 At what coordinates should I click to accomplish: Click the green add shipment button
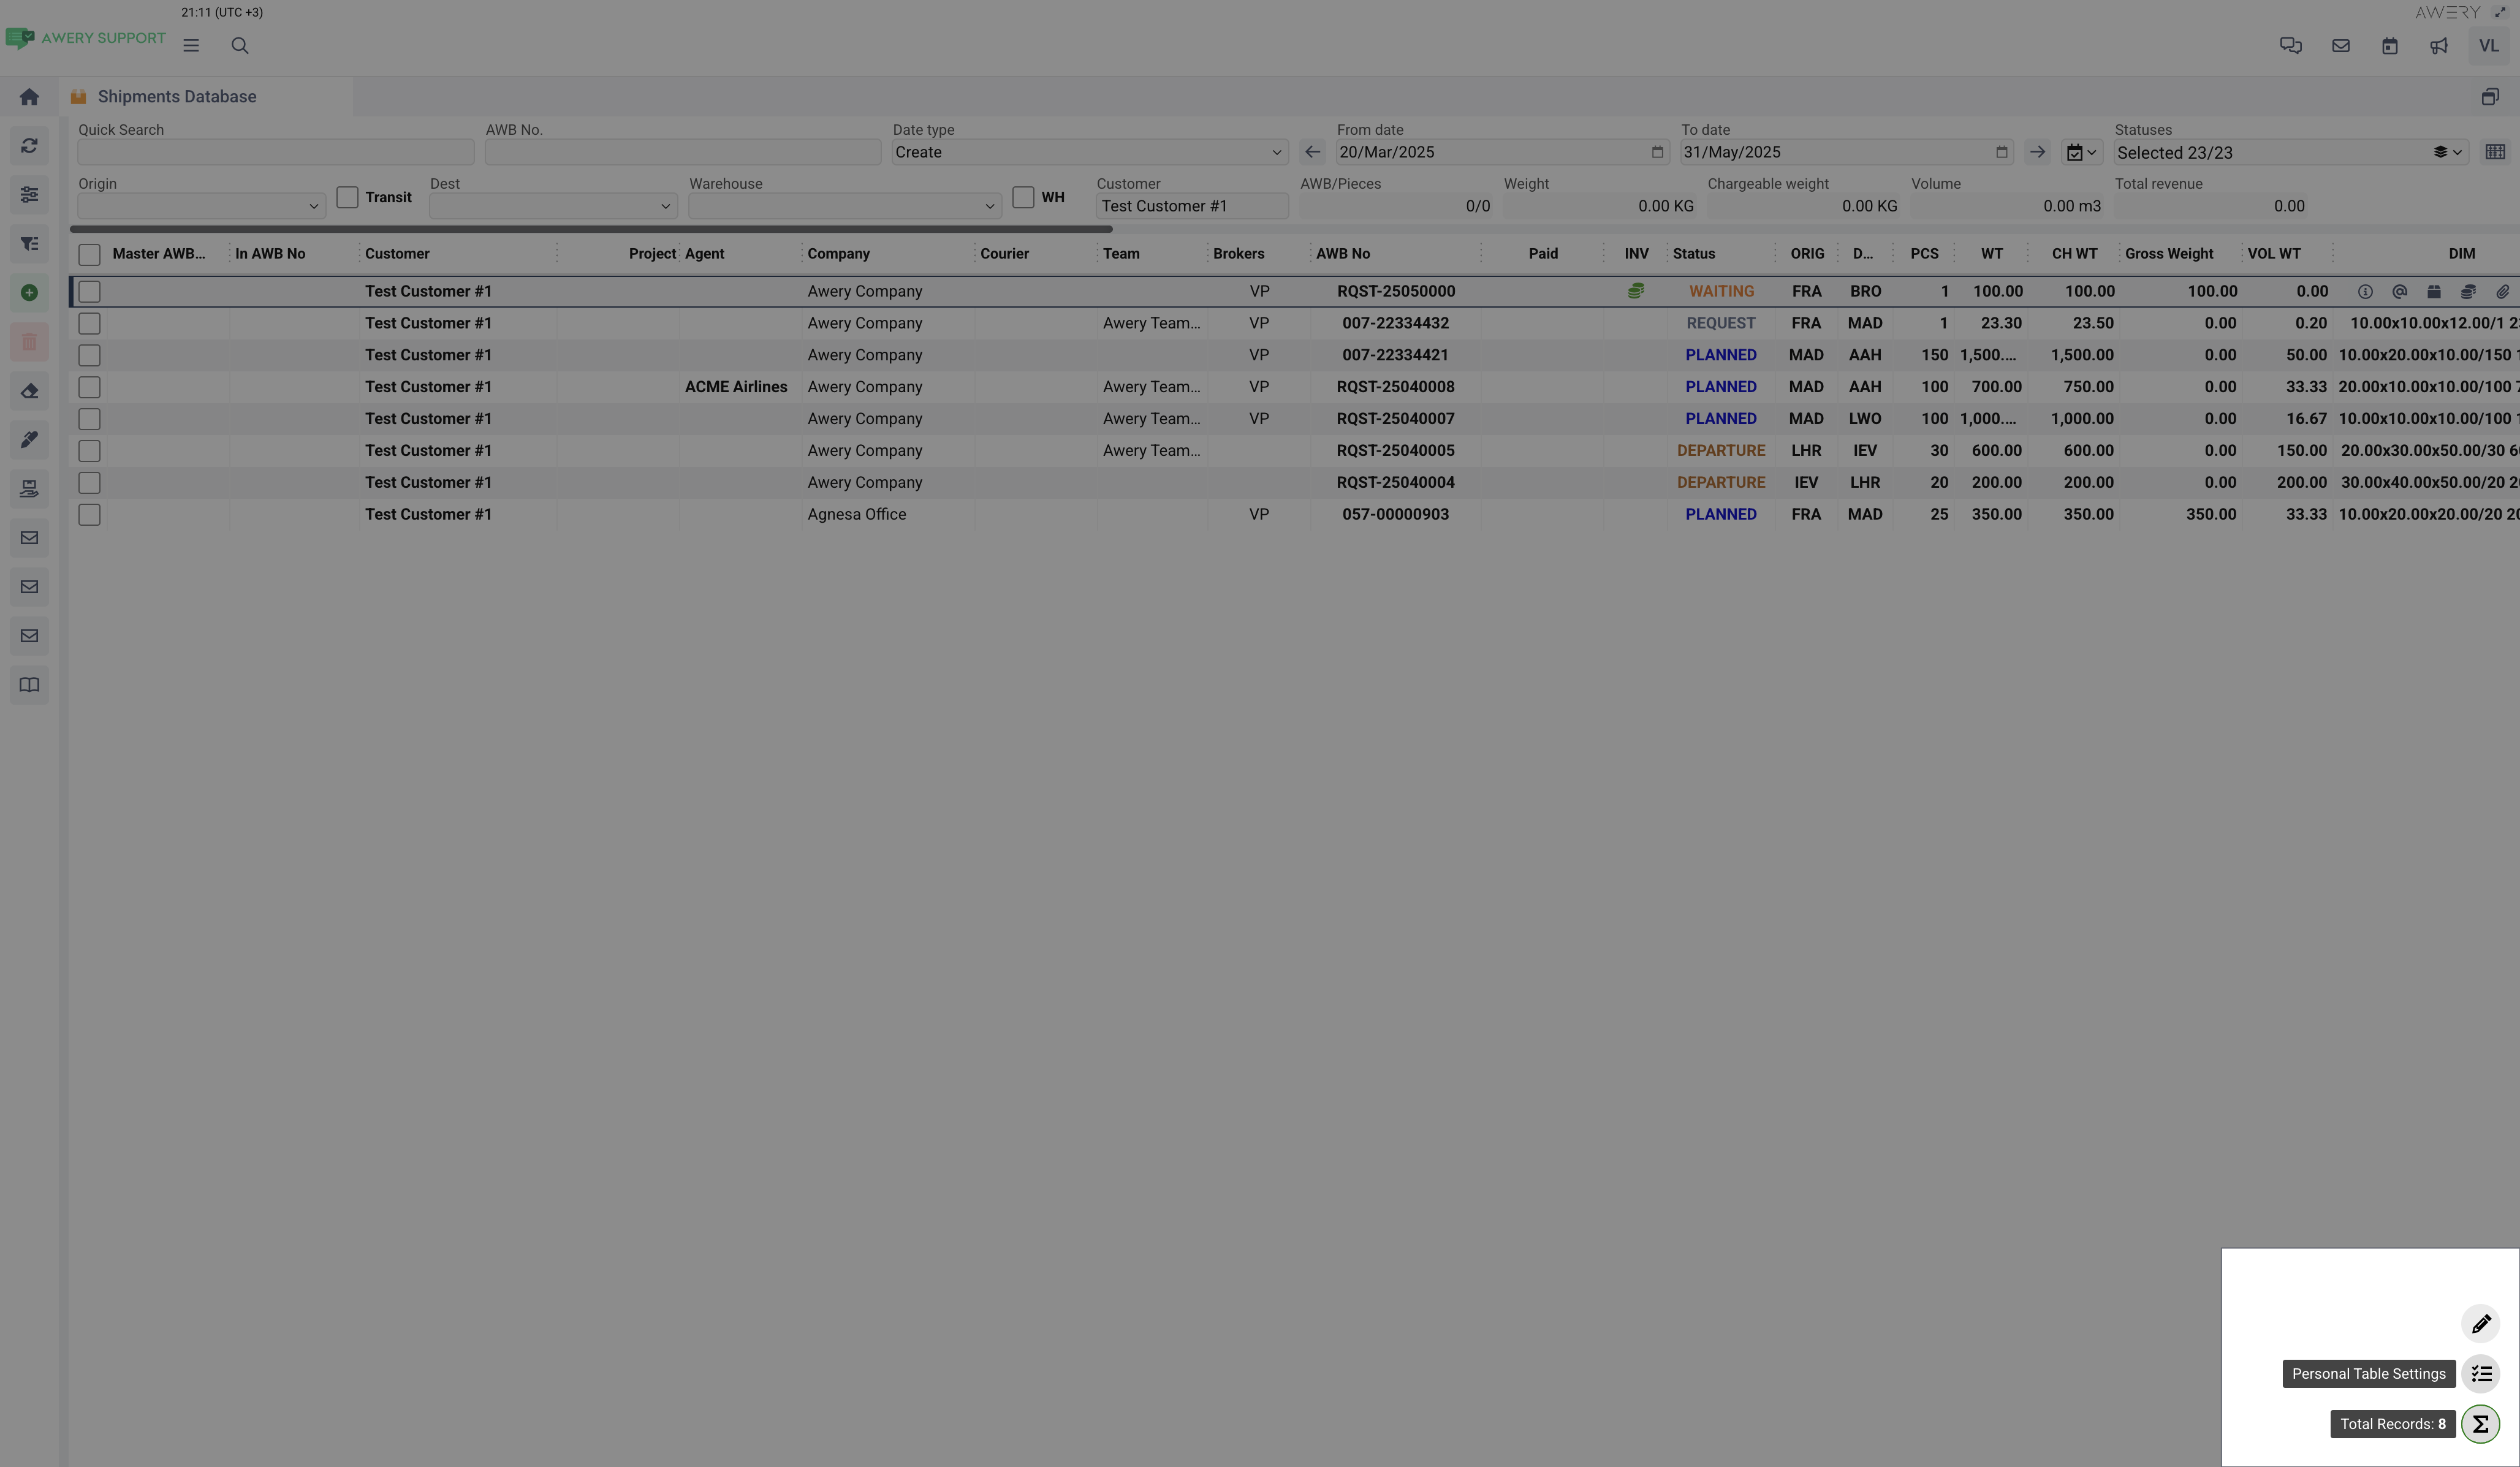pyautogui.click(x=29, y=293)
